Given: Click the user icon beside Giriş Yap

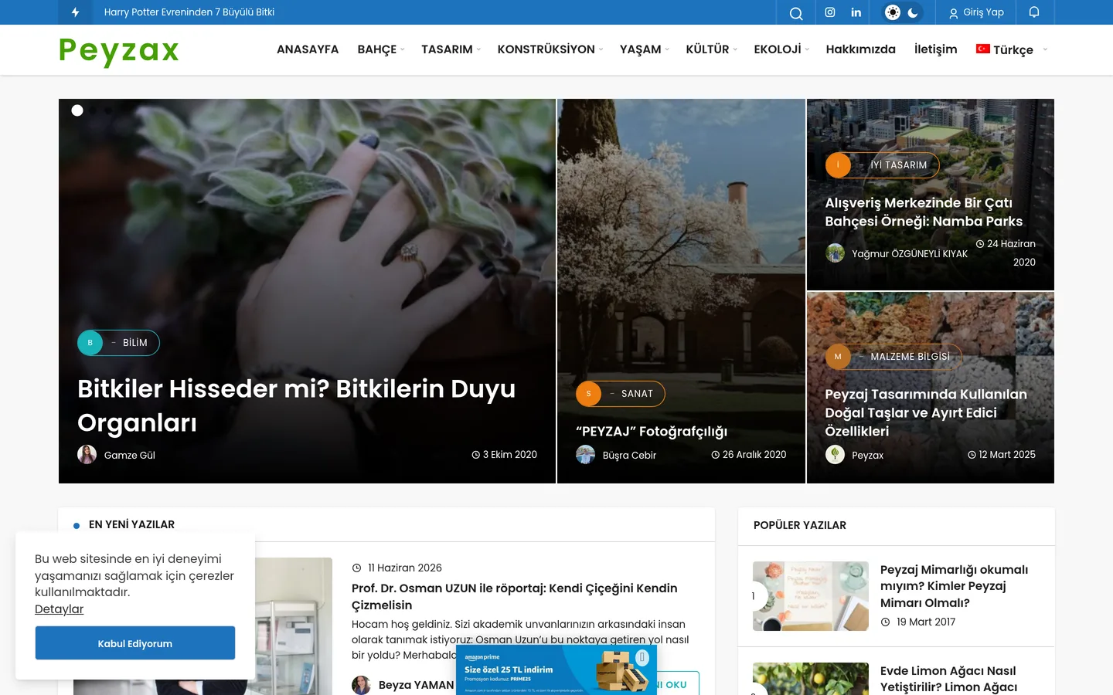Looking at the screenshot, I should pos(954,13).
